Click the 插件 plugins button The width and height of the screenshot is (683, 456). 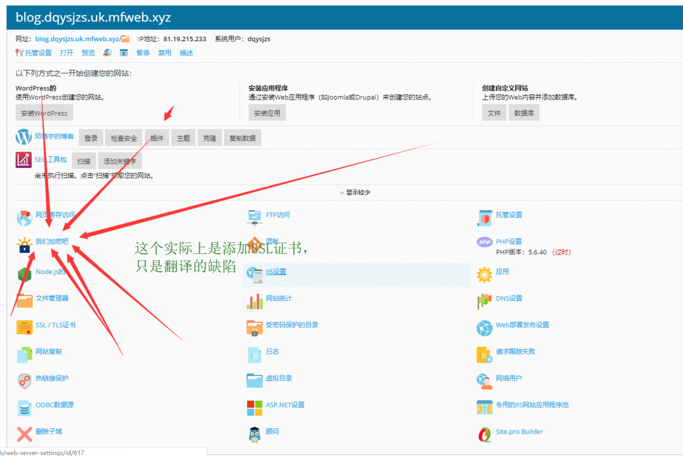157,138
